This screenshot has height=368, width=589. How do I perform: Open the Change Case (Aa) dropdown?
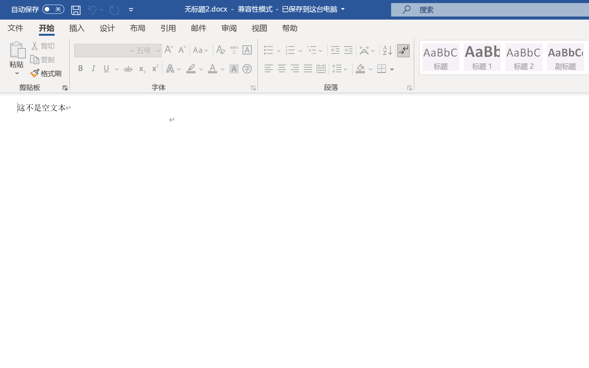tap(201, 50)
